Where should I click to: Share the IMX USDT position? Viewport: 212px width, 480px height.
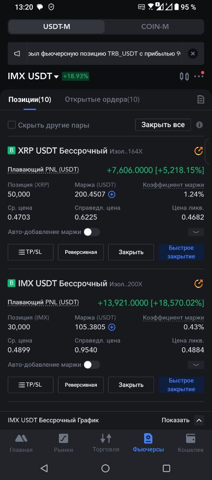[198, 283]
